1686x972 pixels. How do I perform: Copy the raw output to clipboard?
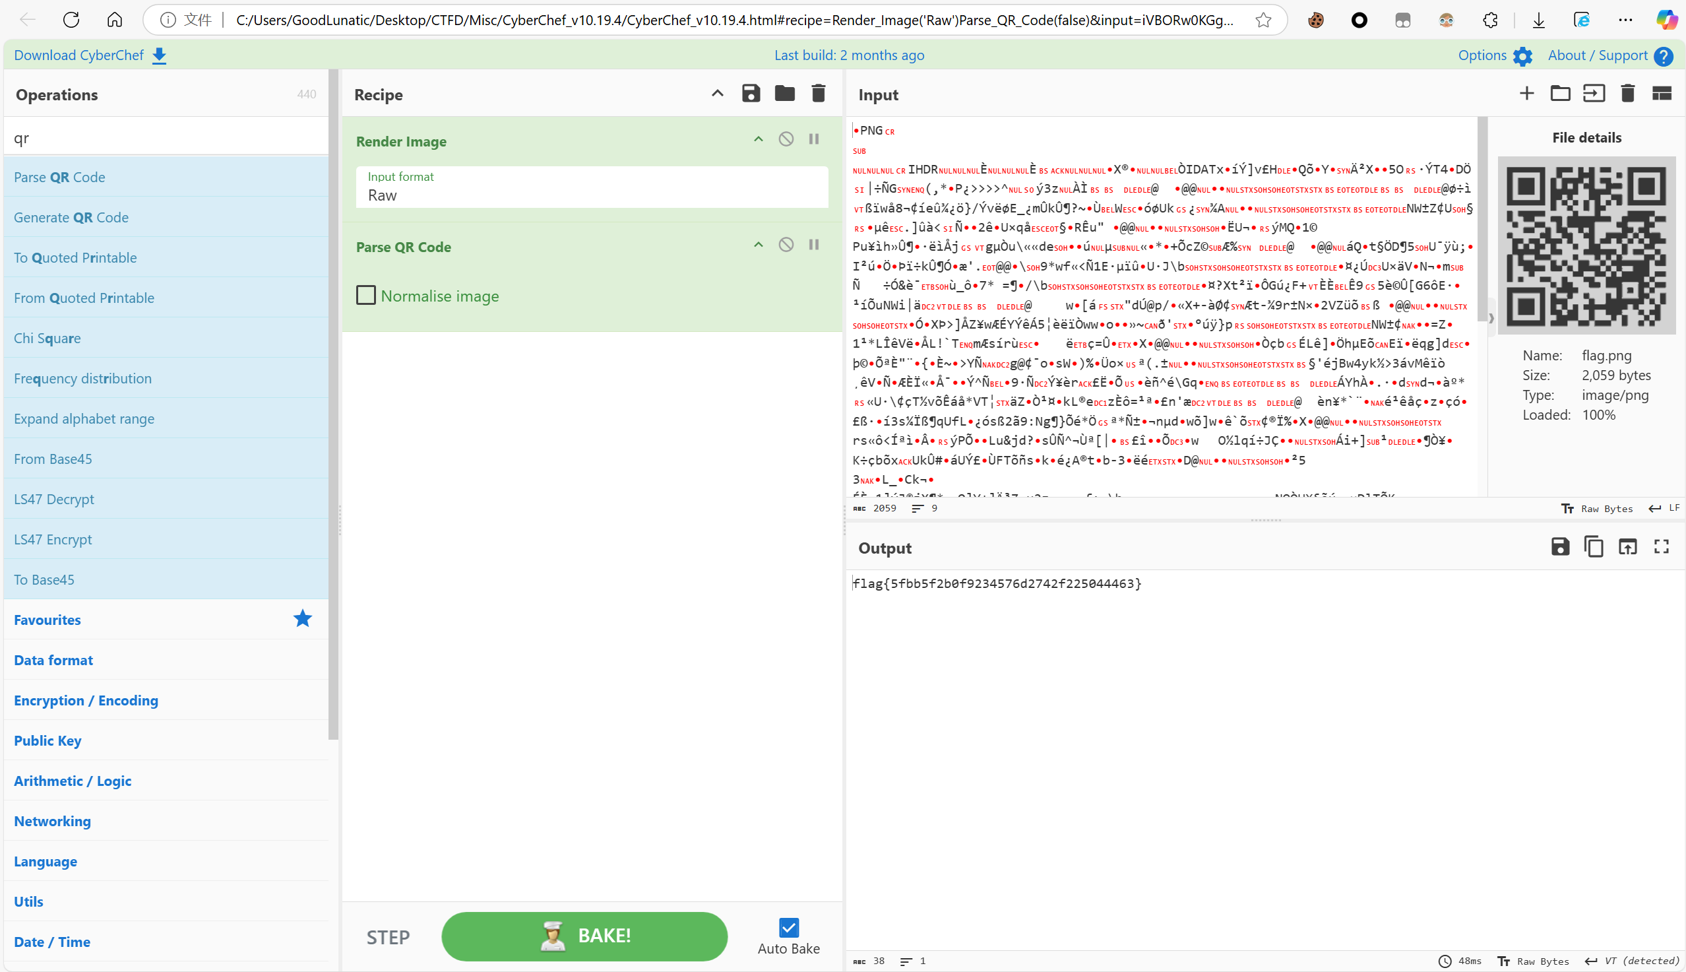pos(1594,547)
